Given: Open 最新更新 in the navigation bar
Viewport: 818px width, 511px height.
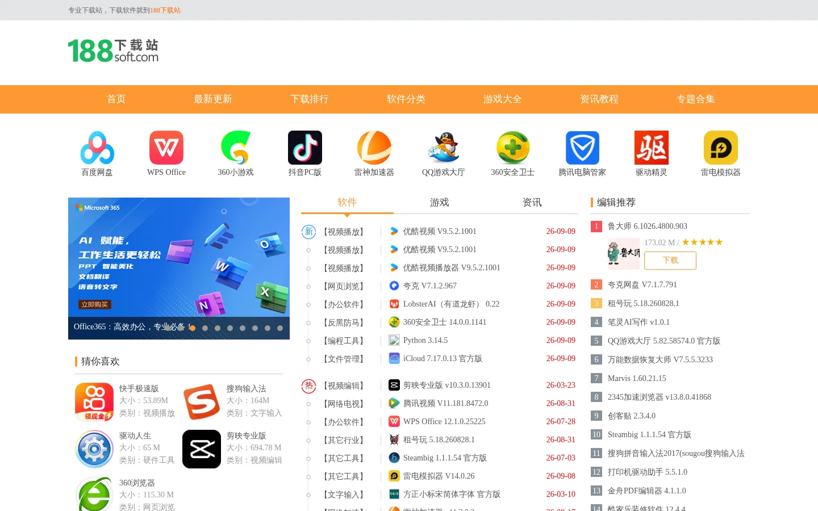Looking at the screenshot, I should point(213,99).
